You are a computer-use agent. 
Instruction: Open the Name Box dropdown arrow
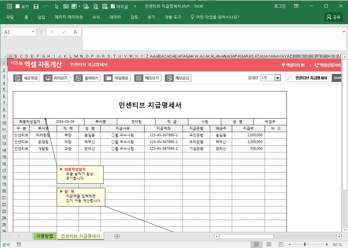click(33, 32)
